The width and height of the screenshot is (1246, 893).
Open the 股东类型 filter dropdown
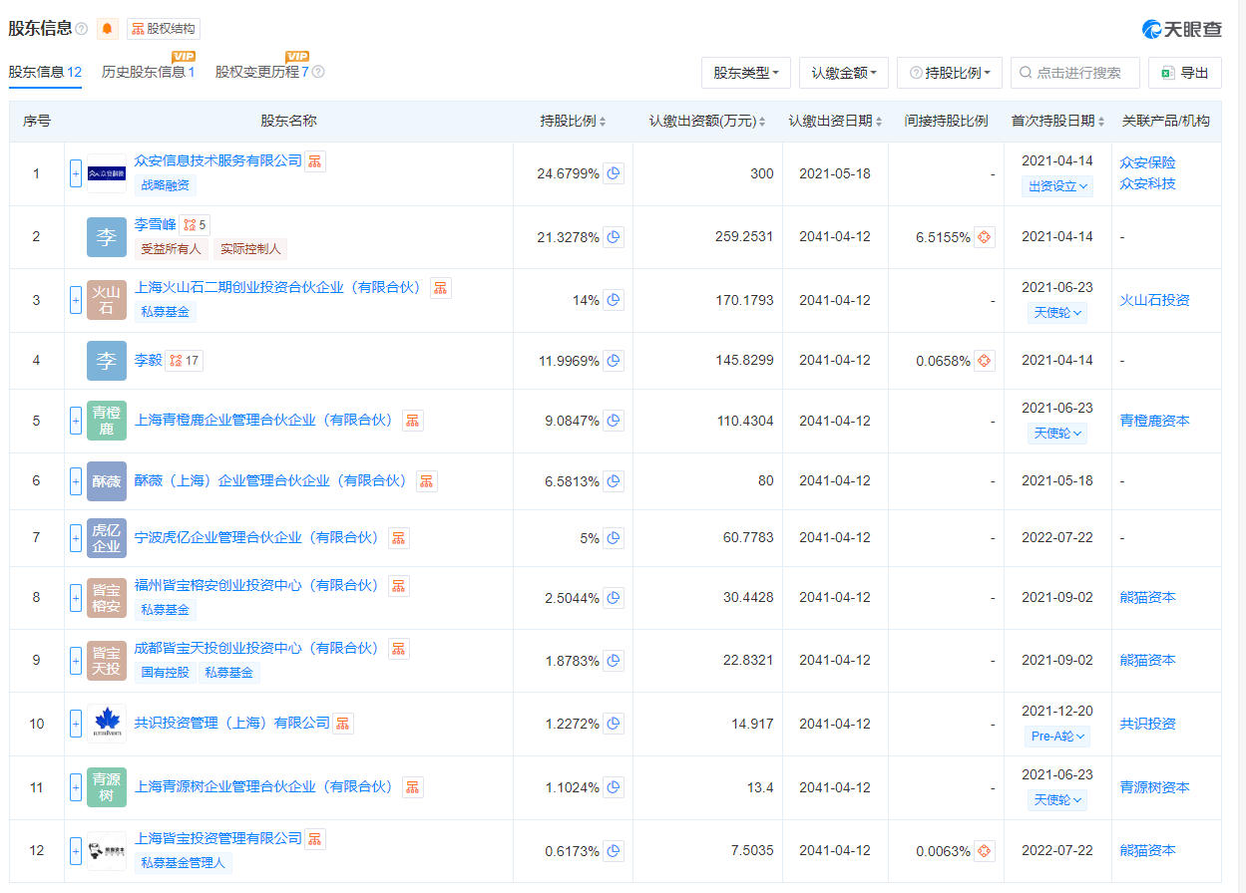[745, 73]
